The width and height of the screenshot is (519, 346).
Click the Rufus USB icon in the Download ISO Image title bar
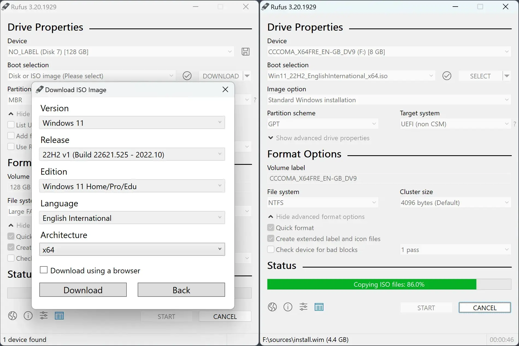tap(40, 89)
